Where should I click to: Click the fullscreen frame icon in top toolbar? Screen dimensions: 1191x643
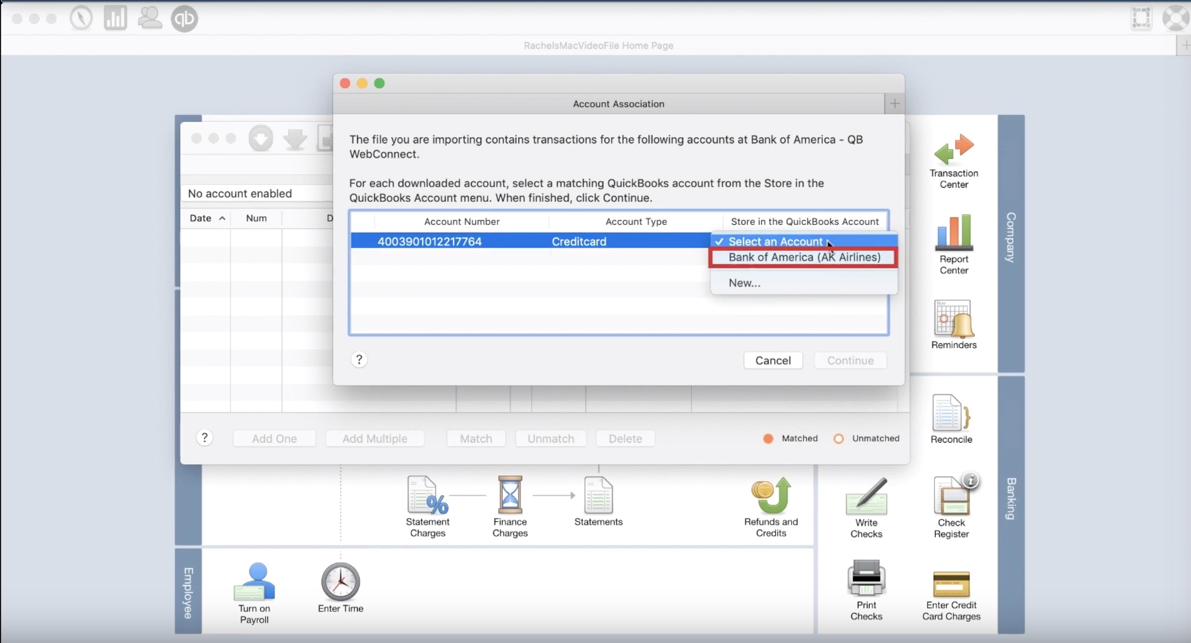(1141, 18)
